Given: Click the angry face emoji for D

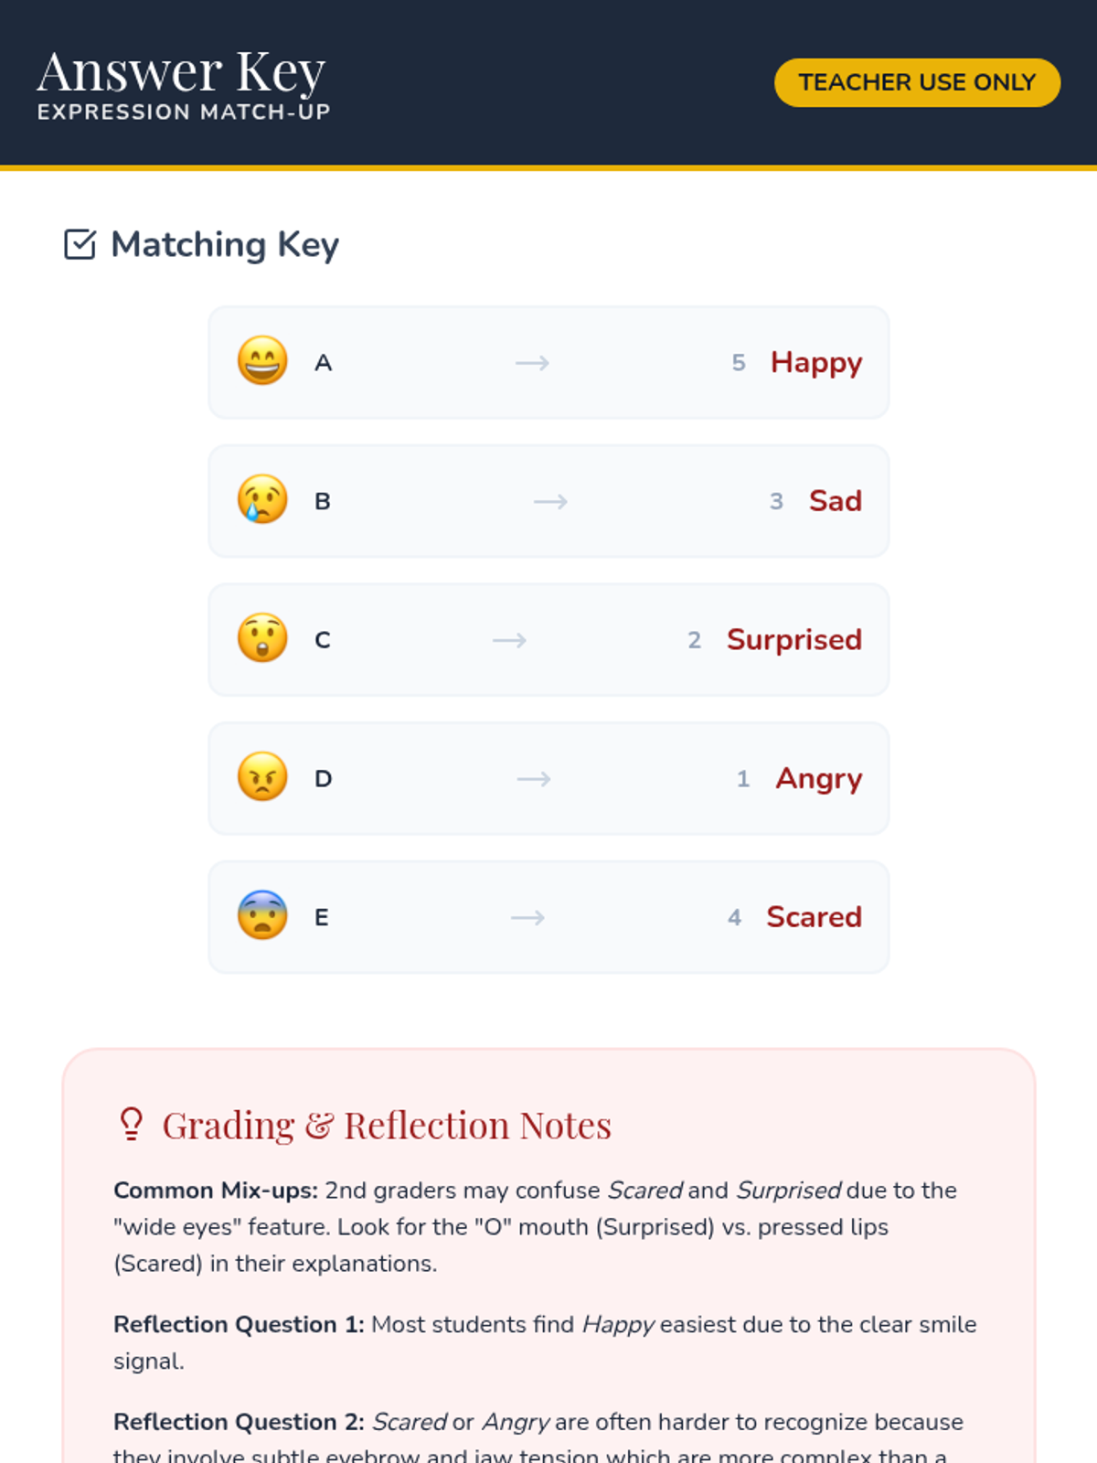Looking at the screenshot, I should click(x=262, y=778).
